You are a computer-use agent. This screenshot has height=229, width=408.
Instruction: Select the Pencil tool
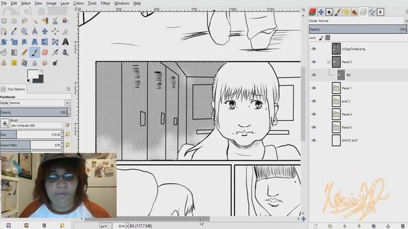pyautogui.click(x=24, y=52)
